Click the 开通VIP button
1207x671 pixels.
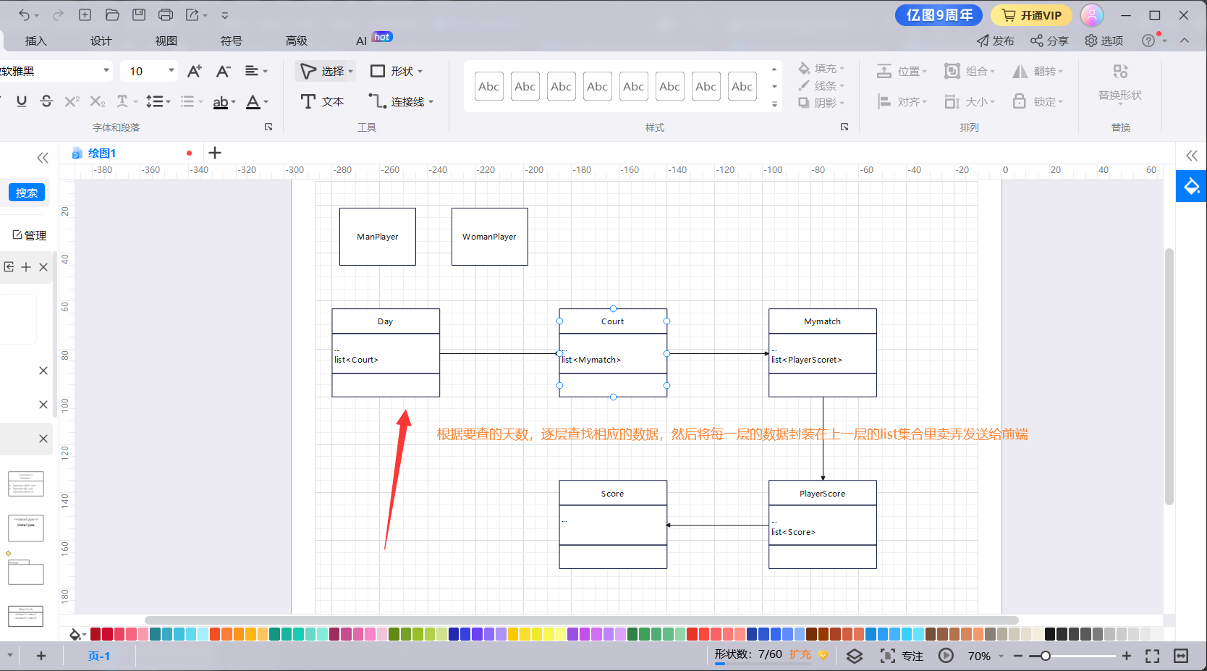coord(1031,14)
